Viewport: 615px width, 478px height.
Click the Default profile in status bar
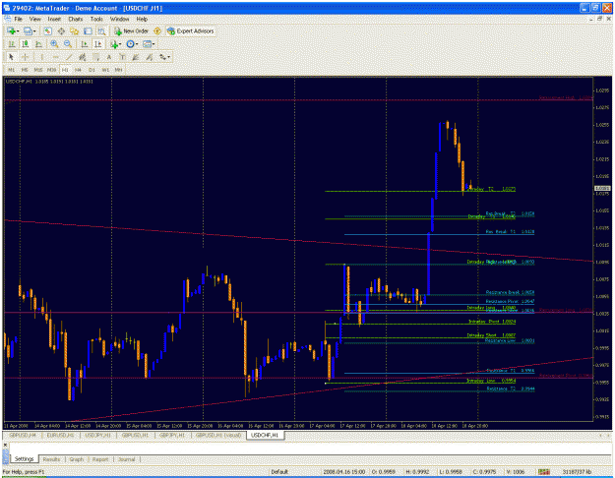(x=279, y=472)
